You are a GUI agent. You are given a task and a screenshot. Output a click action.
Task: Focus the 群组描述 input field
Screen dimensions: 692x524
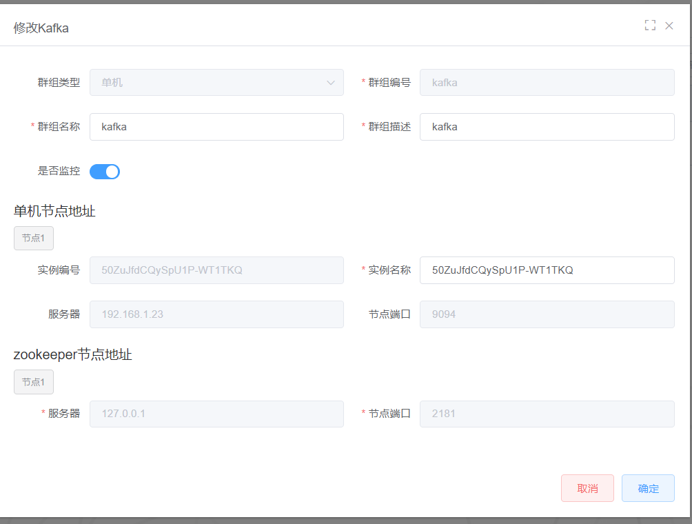(x=547, y=127)
